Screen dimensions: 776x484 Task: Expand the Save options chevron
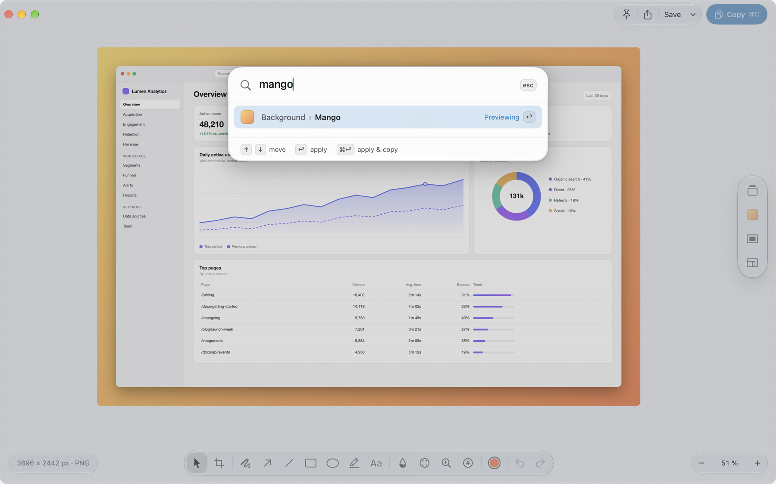click(x=693, y=14)
